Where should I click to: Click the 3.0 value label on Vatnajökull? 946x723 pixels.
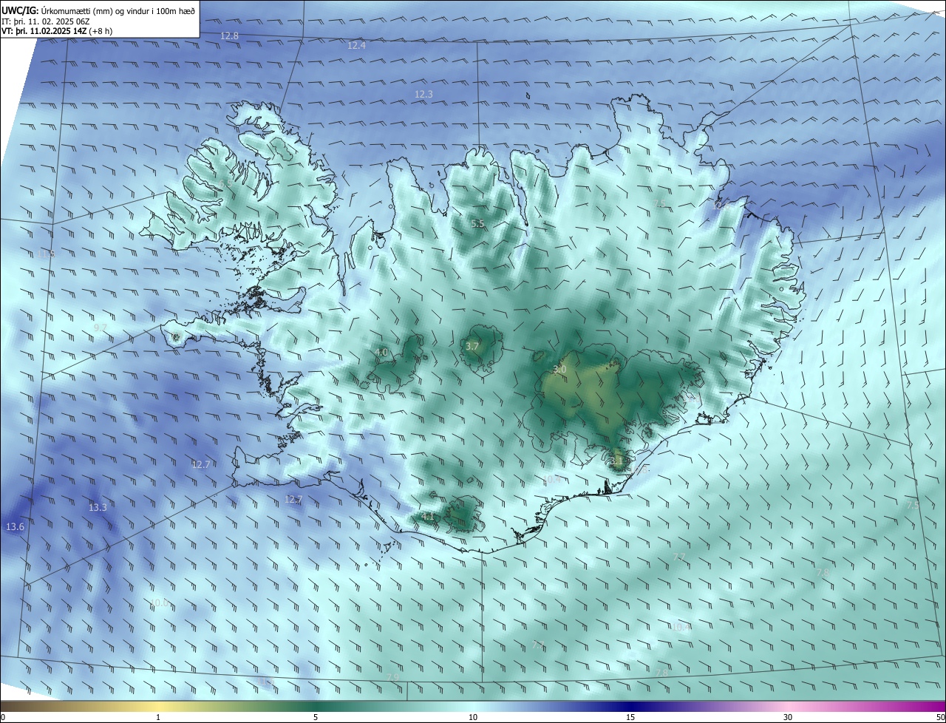pos(559,369)
